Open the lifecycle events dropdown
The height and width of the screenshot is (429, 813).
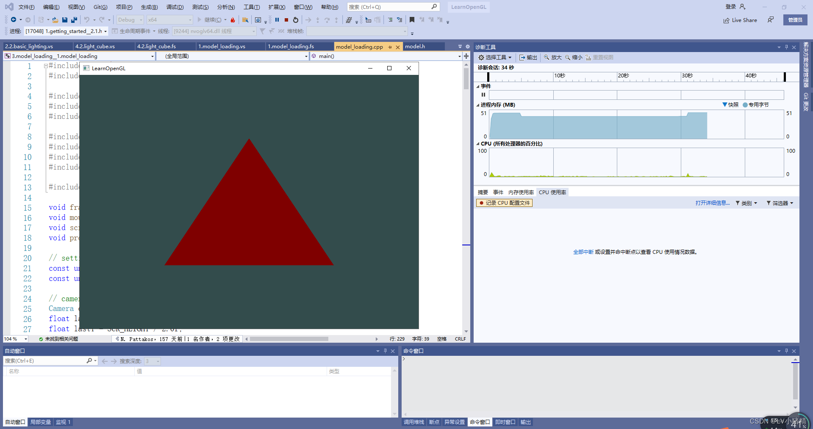(134, 31)
